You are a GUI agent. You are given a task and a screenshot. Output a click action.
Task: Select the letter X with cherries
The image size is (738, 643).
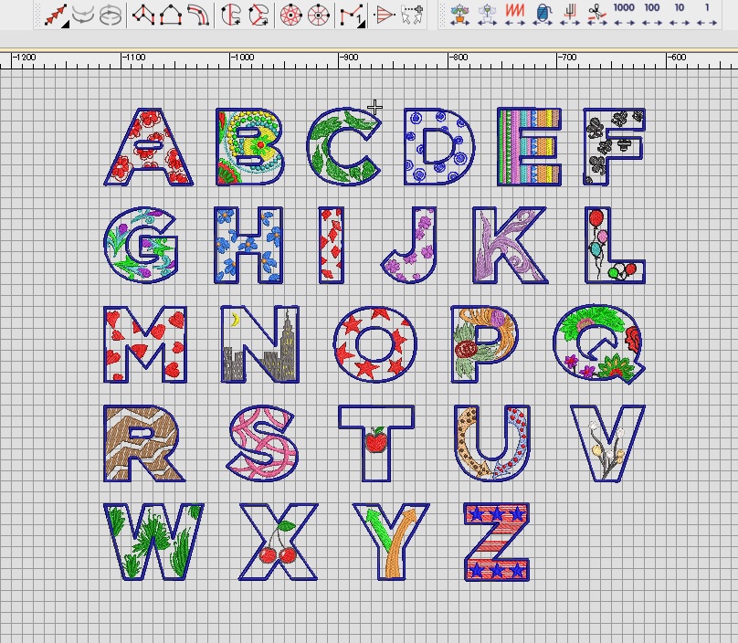pos(279,543)
